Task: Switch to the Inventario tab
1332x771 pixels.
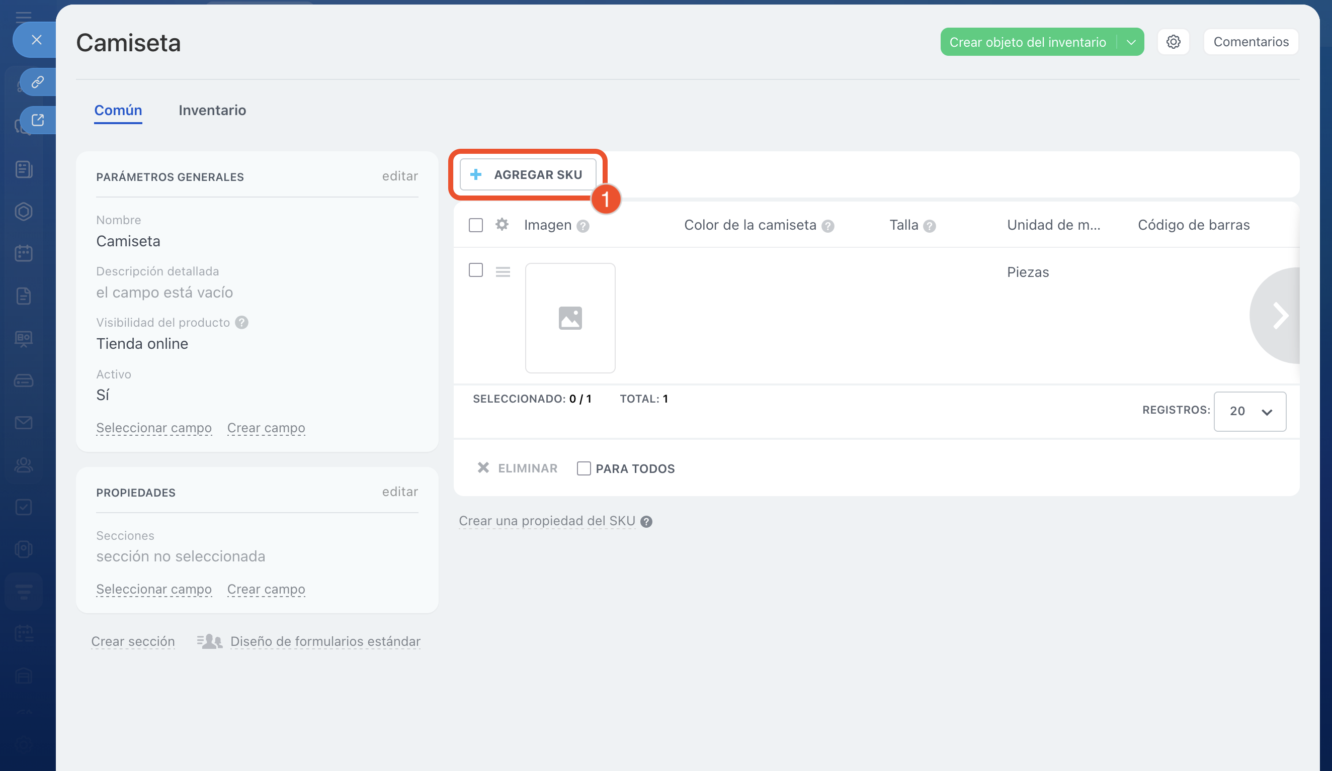Action: click(x=212, y=110)
